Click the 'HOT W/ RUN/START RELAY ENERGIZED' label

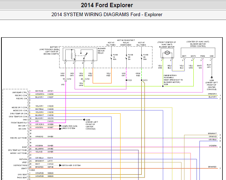[126, 43]
